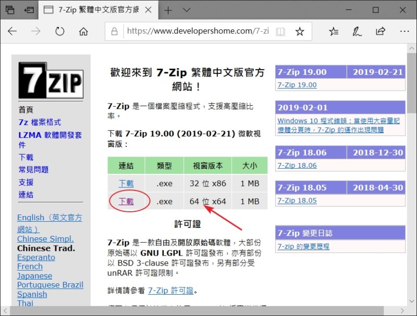Click the 視窗版本 table header
The height and width of the screenshot is (316, 417).
coord(207,166)
